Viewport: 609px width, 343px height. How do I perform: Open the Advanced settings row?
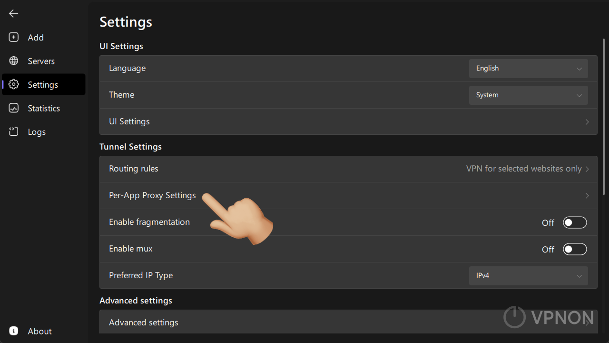(348, 322)
